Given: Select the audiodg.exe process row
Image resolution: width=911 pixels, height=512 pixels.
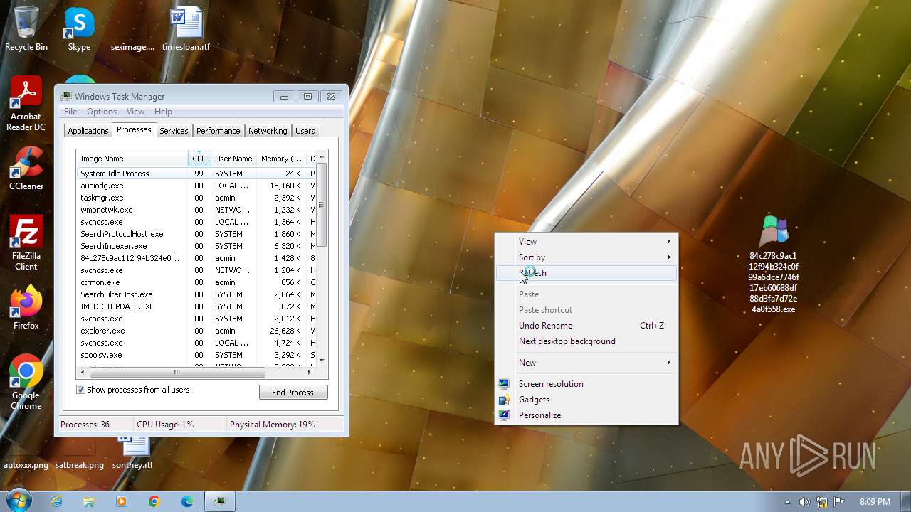Looking at the screenshot, I should [x=196, y=186].
